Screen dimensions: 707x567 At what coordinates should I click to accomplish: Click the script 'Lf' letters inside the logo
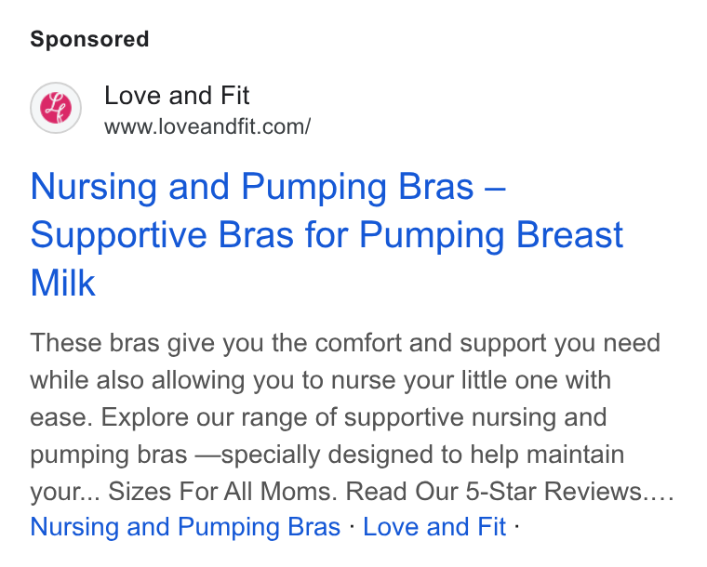(x=56, y=108)
